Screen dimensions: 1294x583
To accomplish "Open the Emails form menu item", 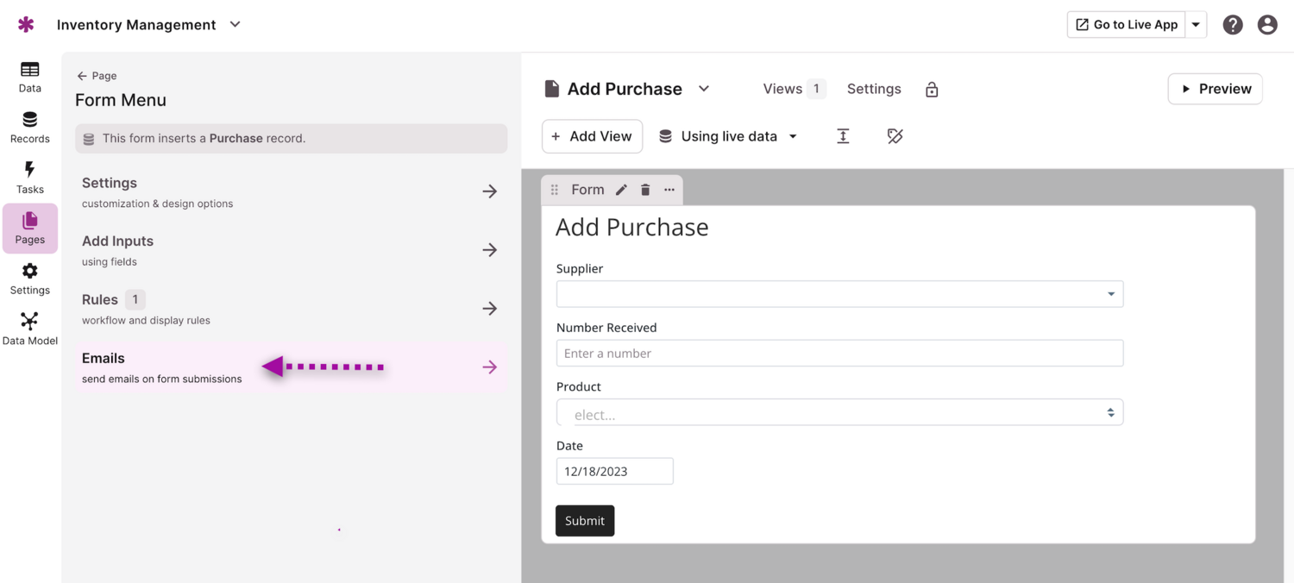I will (x=291, y=367).
